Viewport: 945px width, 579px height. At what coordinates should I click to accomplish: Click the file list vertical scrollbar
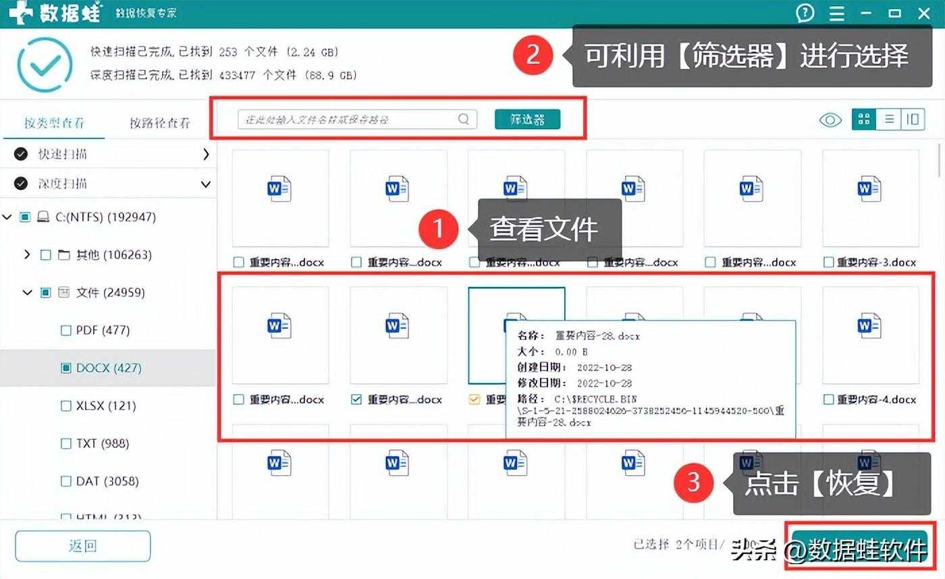coord(940,159)
